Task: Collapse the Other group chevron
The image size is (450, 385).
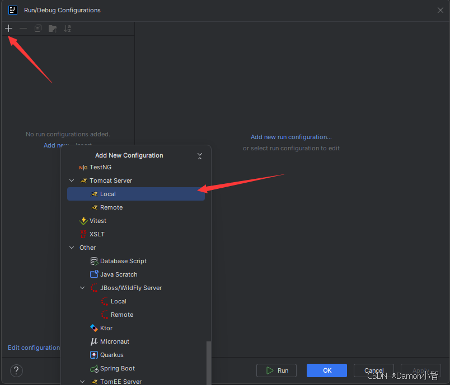Action: 72,248
